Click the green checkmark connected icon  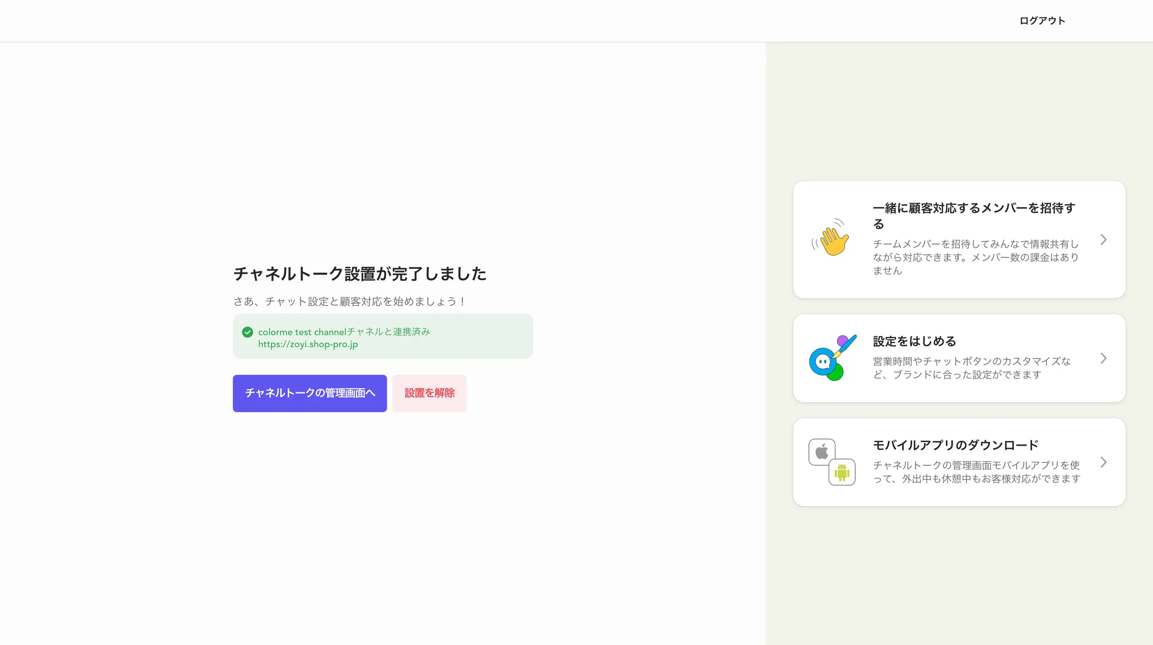(x=247, y=332)
